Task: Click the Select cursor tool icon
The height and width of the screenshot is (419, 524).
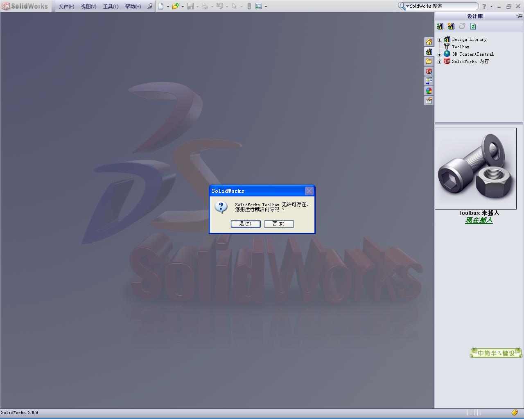Action: (x=234, y=6)
